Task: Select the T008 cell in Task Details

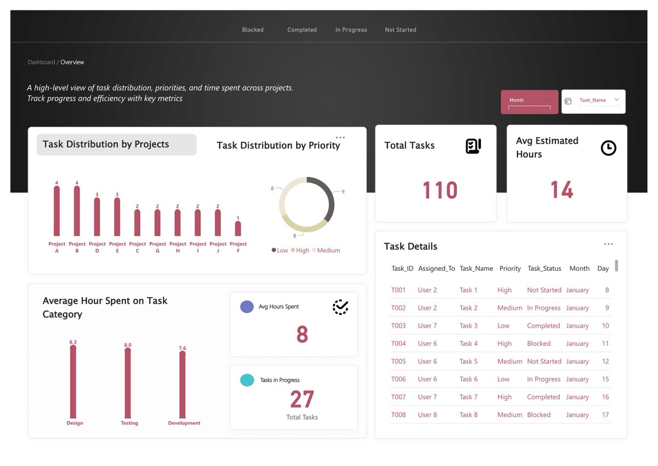Action: (x=399, y=415)
